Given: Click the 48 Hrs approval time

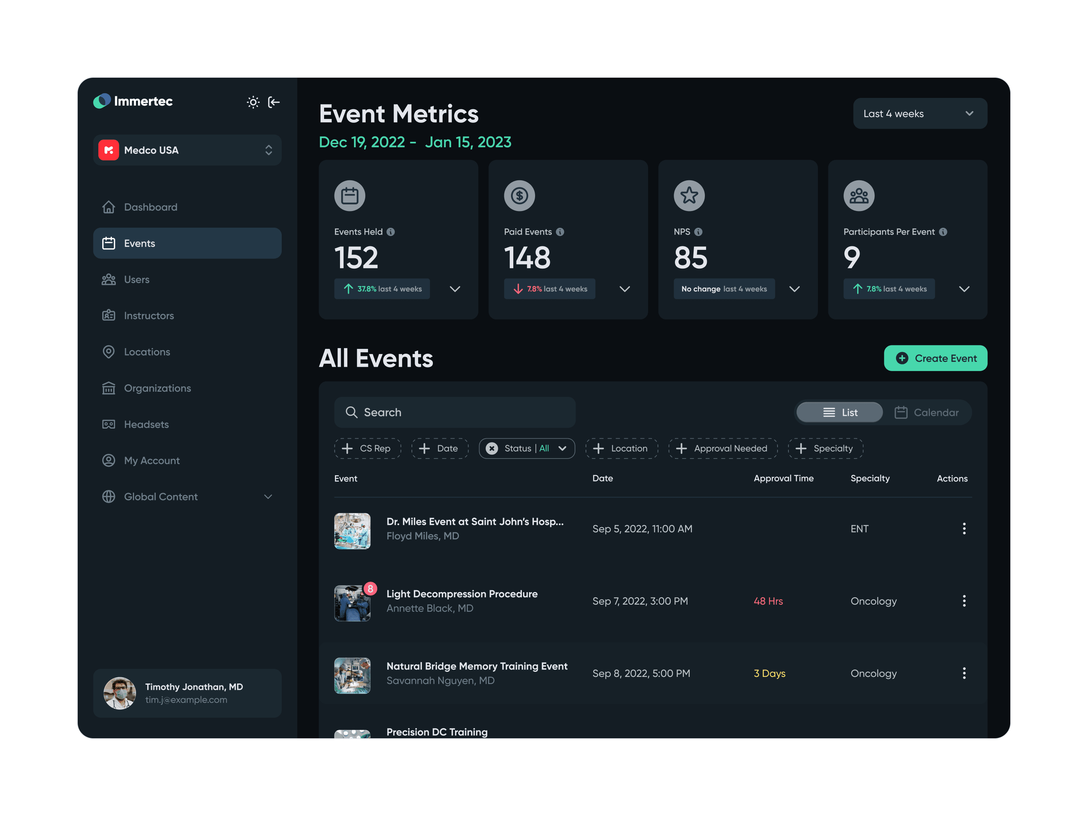Looking at the screenshot, I should (768, 601).
